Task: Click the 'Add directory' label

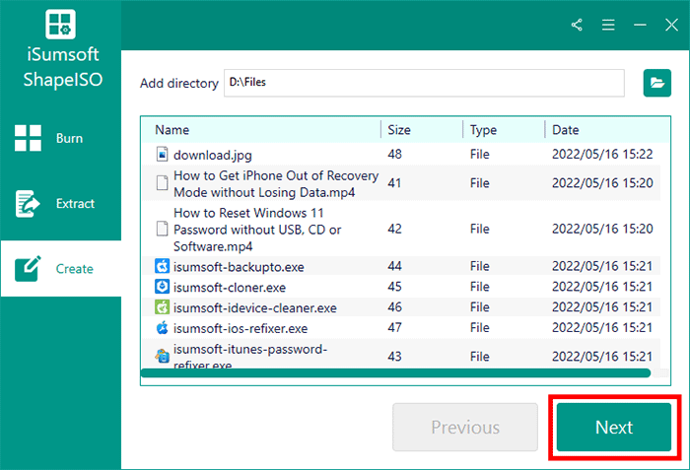Action: pyautogui.click(x=179, y=83)
